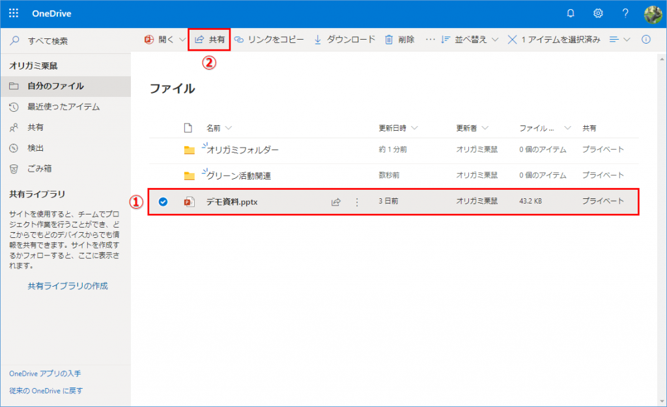This screenshot has width=667, height=407.
Task: Click プライベート in the オリガミフォルダー row
Action: 603,150
